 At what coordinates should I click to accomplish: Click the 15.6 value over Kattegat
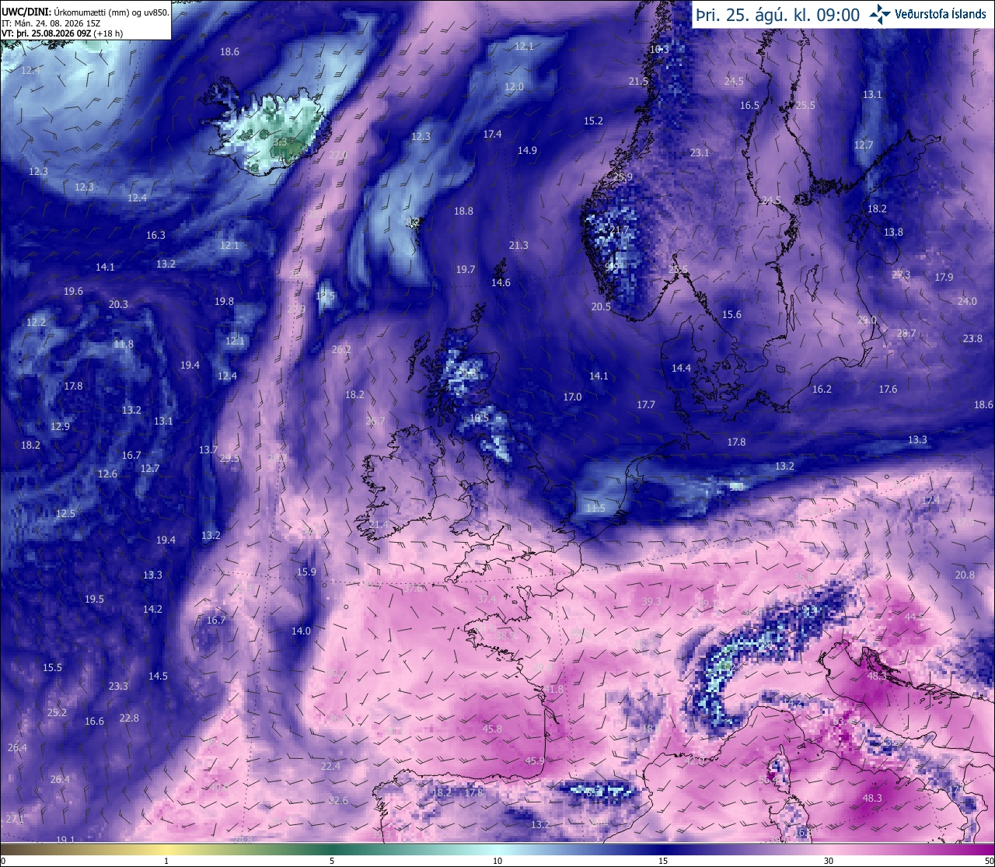point(731,314)
